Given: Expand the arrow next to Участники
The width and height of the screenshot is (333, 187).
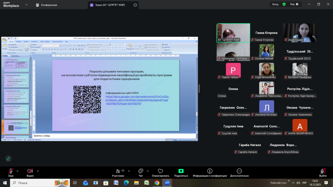Looking at the screenshot, I should pos(129,171).
